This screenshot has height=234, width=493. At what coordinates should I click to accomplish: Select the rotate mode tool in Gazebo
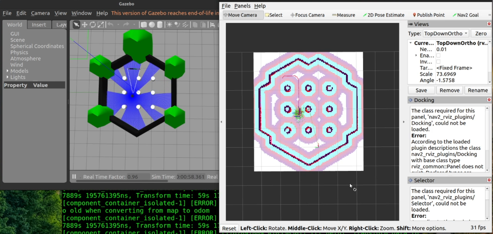point(93,25)
